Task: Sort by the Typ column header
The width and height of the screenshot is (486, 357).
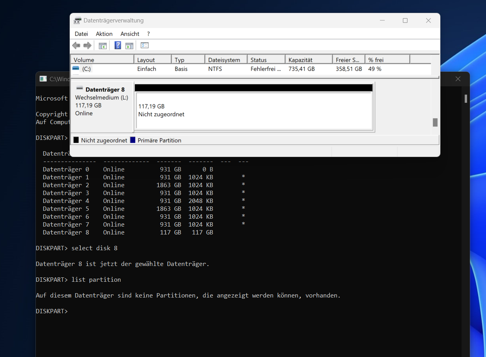Action: pyautogui.click(x=188, y=60)
